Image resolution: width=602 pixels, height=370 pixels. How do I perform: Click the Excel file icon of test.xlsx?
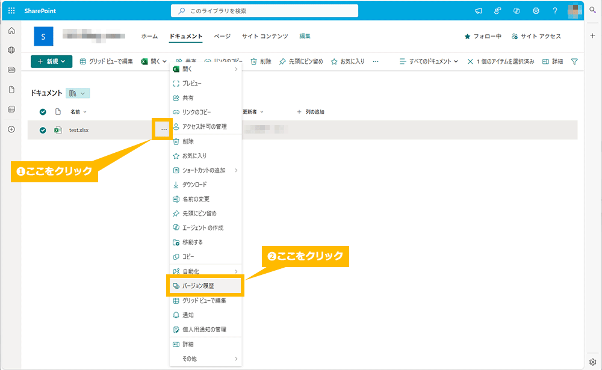[58, 130]
